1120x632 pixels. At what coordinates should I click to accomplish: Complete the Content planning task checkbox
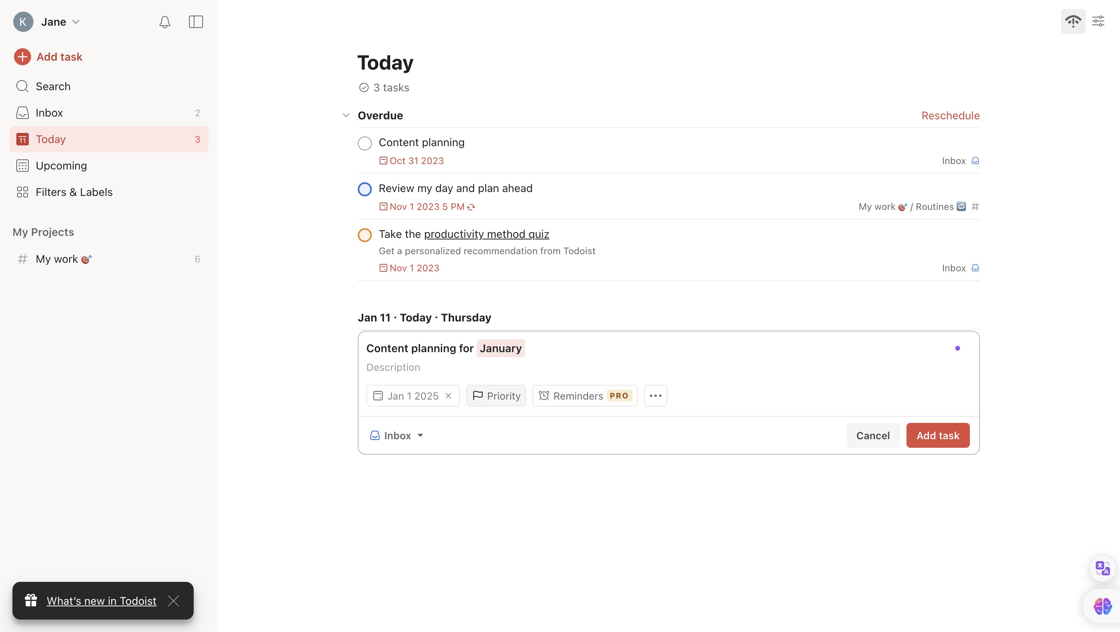point(364,143)
